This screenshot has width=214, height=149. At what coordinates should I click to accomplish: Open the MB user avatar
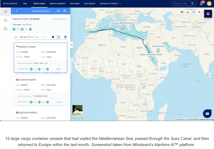pyautogui.click(x=209, y=3)
